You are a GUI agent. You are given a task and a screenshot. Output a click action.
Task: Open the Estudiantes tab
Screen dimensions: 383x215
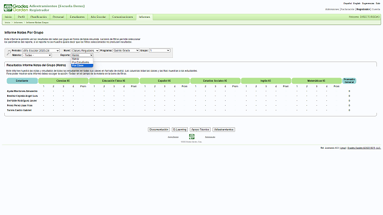(x=77, y=17)
